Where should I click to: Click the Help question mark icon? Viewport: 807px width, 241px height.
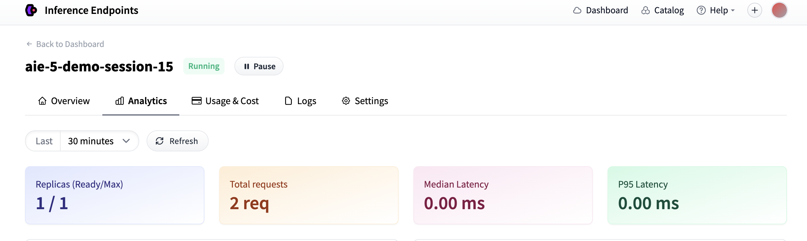tap(701, 10)
